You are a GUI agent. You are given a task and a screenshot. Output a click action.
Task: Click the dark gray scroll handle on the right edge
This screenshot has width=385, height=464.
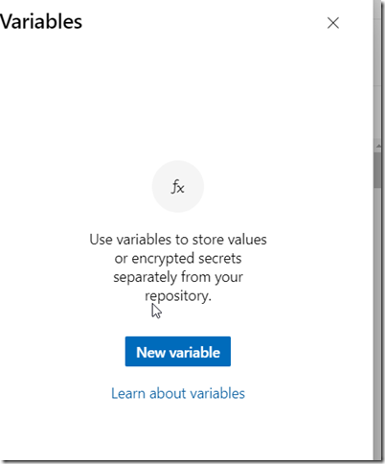[378, 170]
